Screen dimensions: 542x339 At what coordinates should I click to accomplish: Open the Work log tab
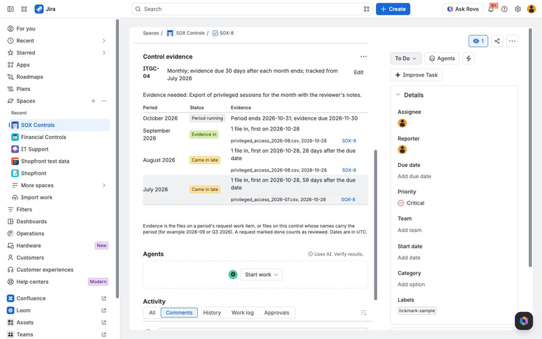pos(242,313)
